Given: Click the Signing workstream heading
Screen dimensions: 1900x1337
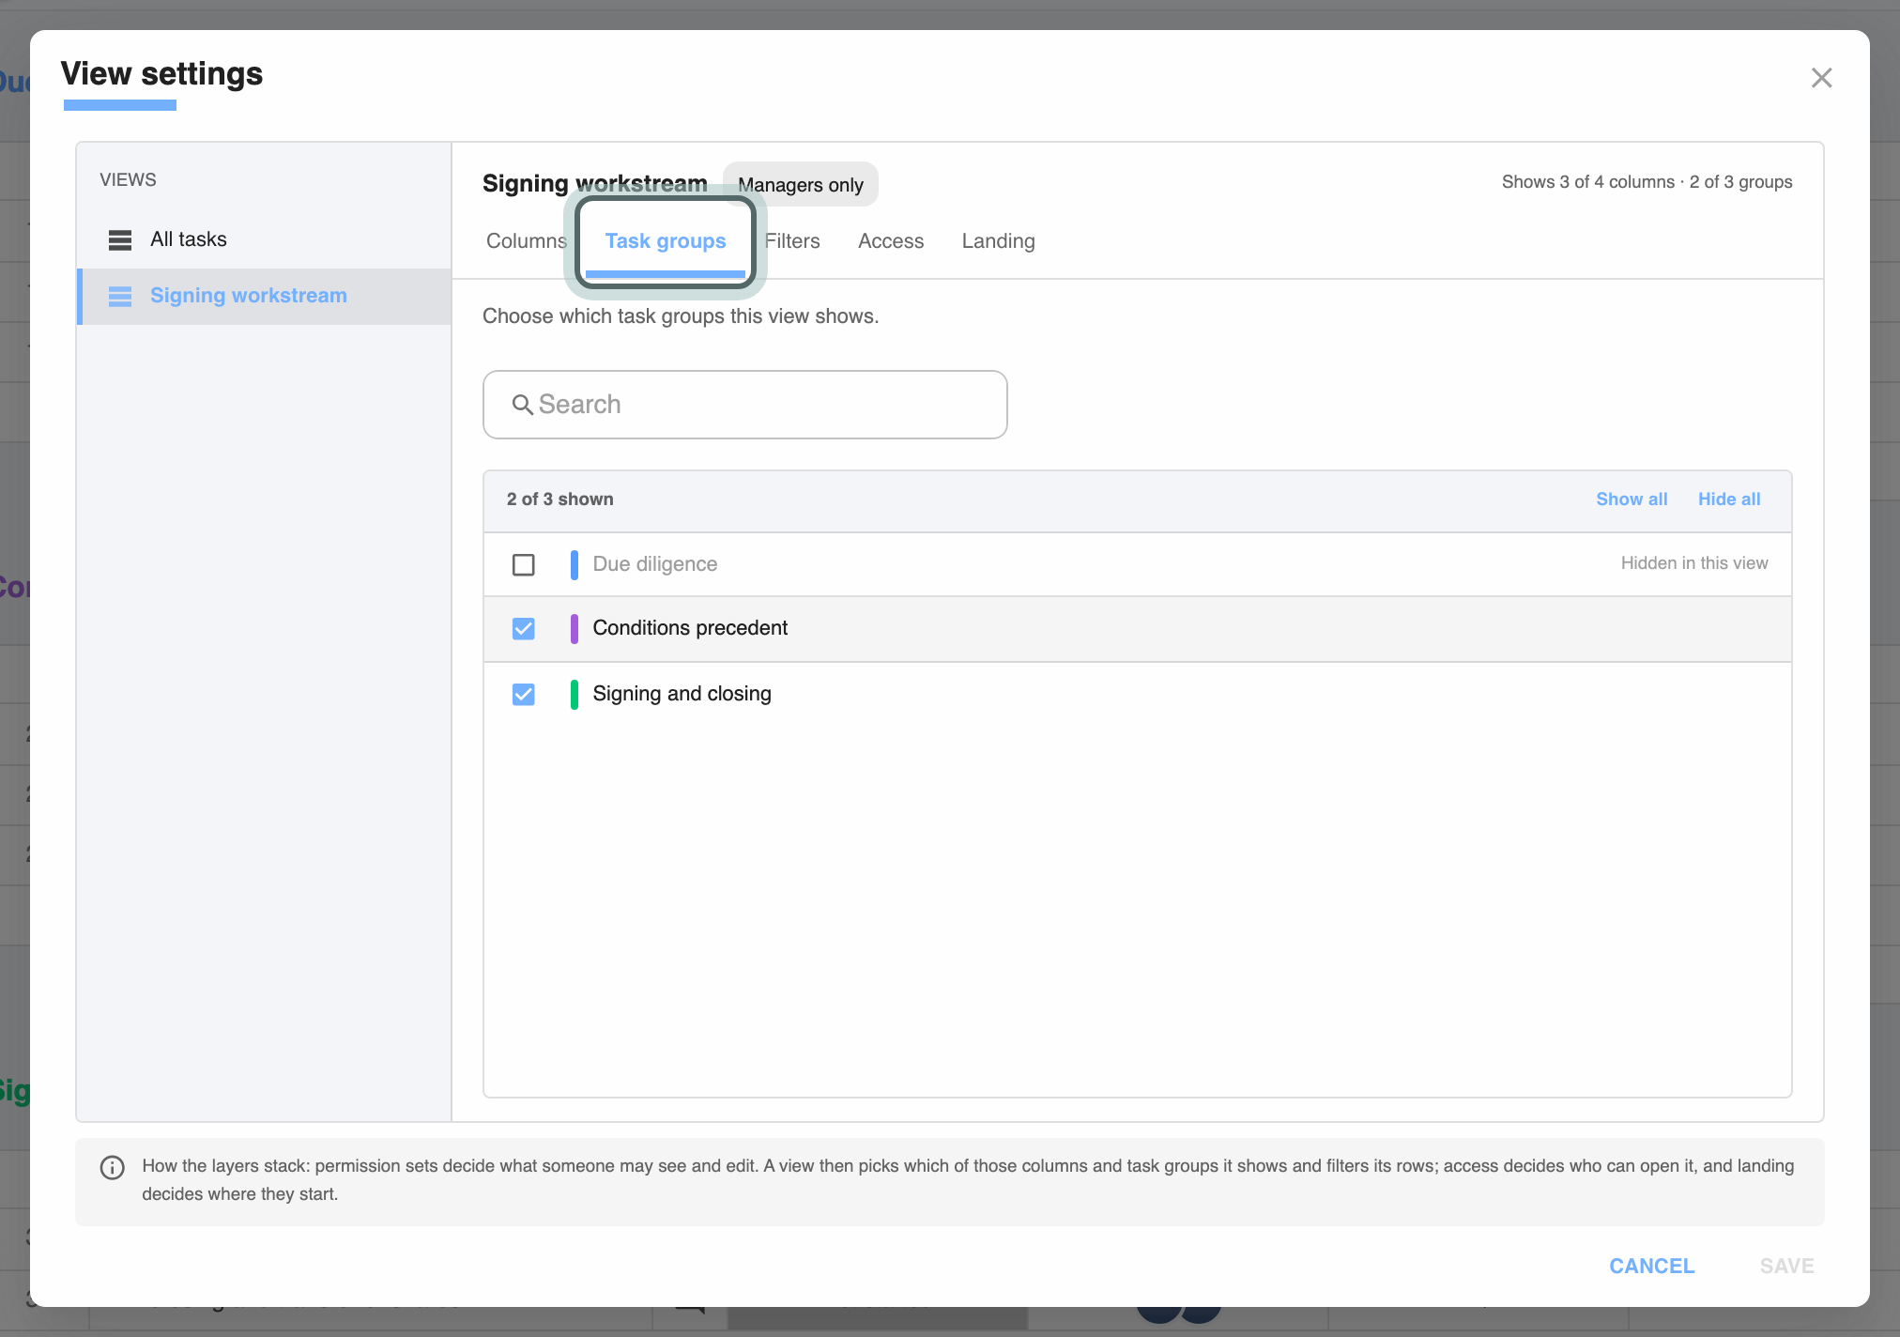Looking at the screenshot, I should click(595, 183).
